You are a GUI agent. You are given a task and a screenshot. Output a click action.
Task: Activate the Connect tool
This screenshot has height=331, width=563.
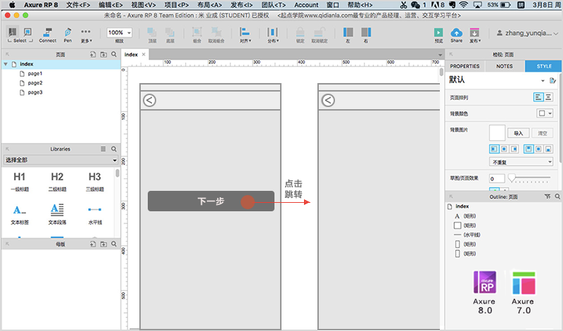(47, 35)
